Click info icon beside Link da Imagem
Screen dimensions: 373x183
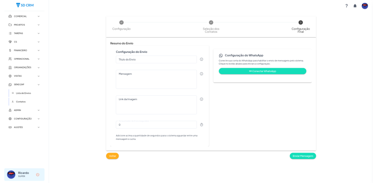click(201, 99)
